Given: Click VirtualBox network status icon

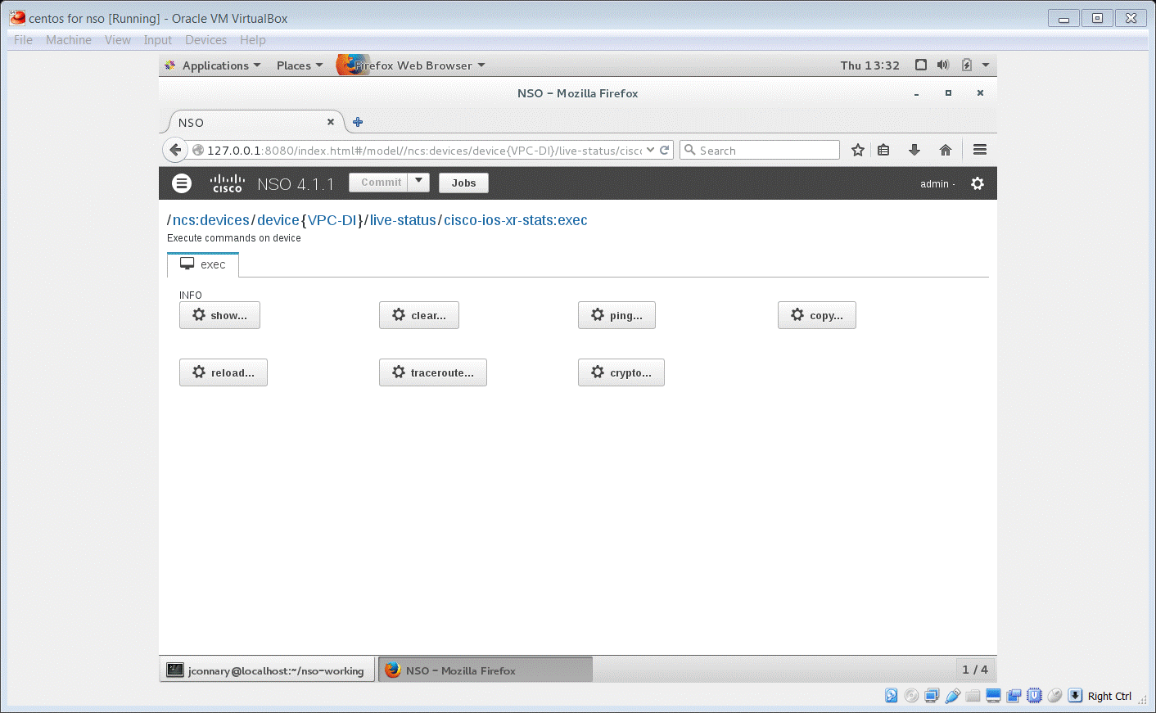Looking at the screenshot, I should point(932,696).
